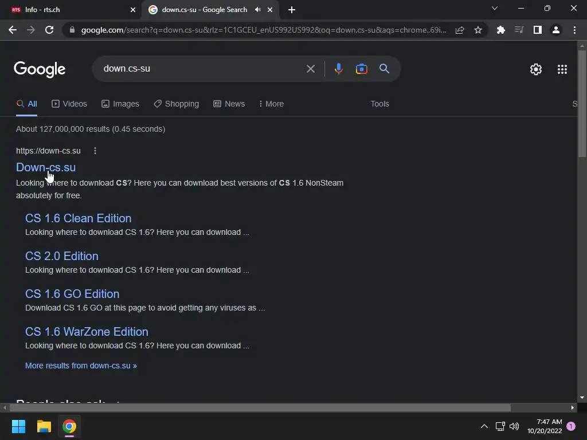Switch to News results
This screenshot has width=587, height=440.
229,104
